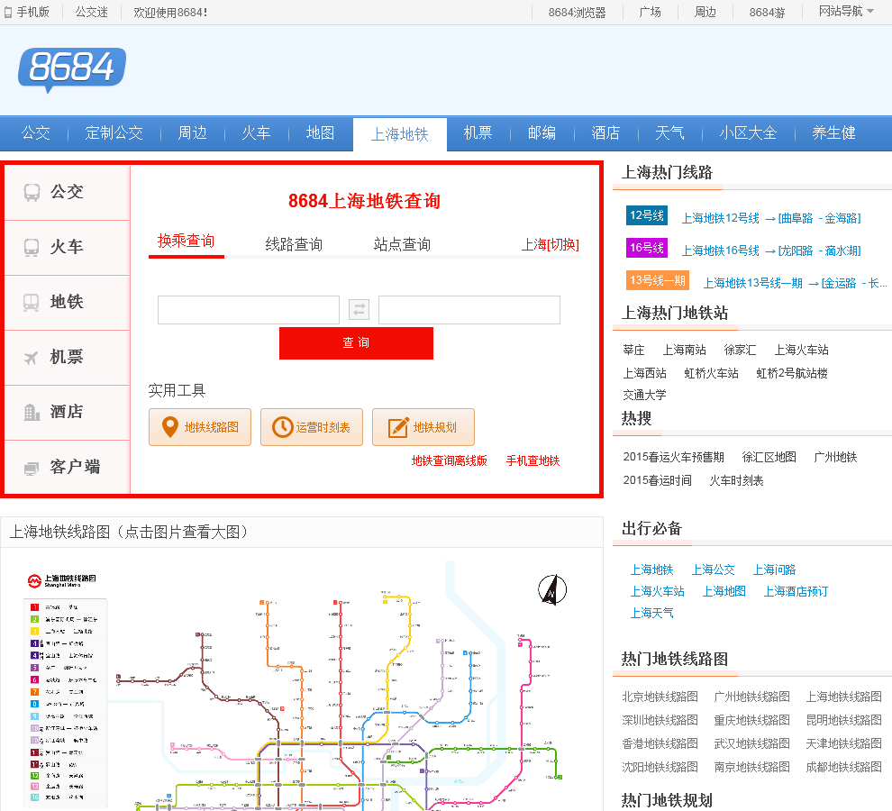The image size is (892, 811).
Task: Click the 8684 logo
Action: 72,69
